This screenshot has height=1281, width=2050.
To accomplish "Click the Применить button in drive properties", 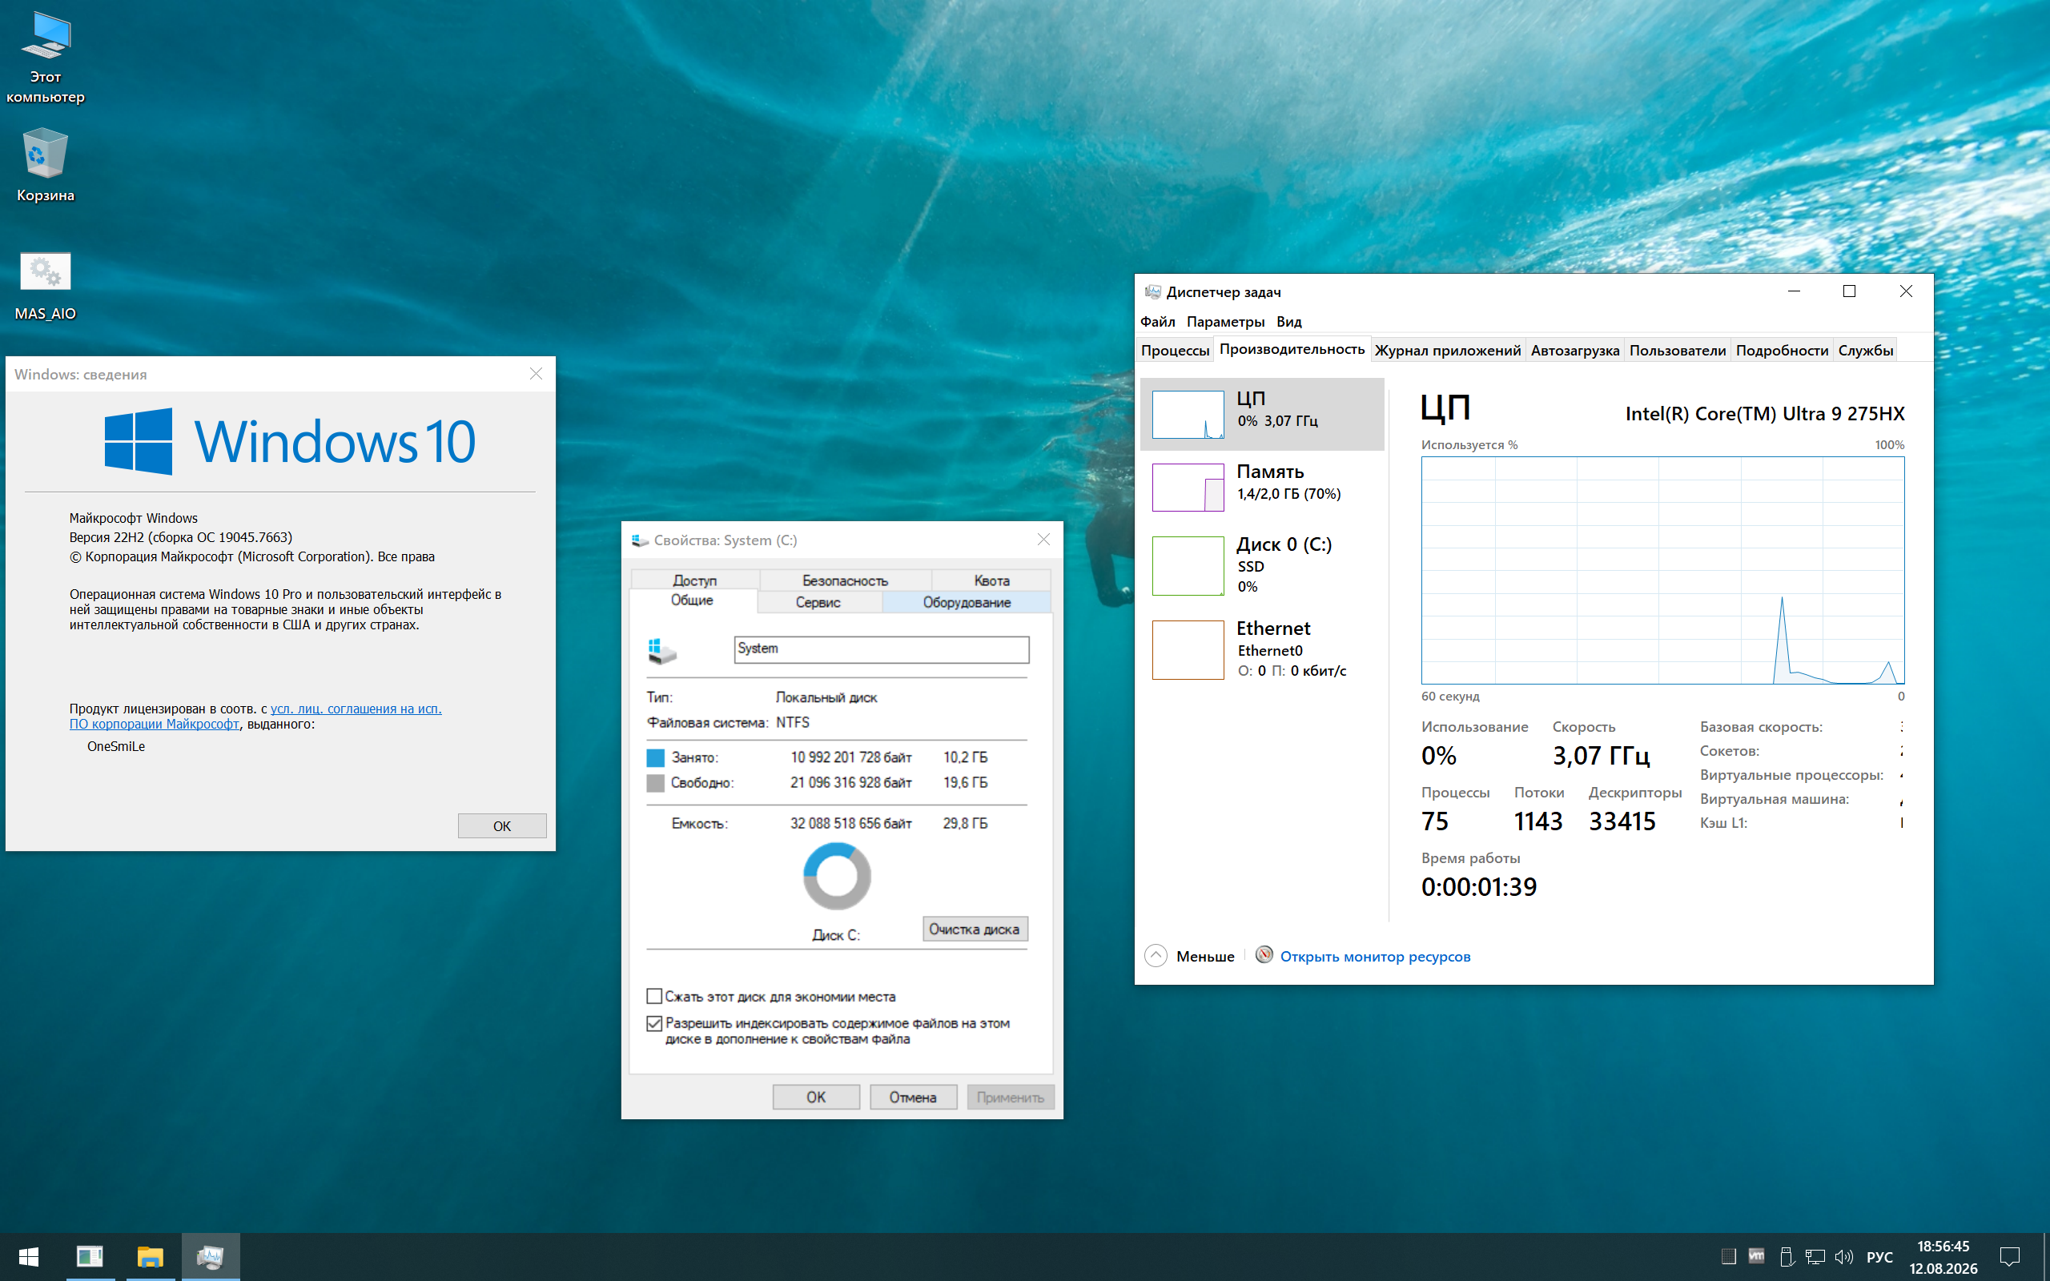I will [1011, 1097].
